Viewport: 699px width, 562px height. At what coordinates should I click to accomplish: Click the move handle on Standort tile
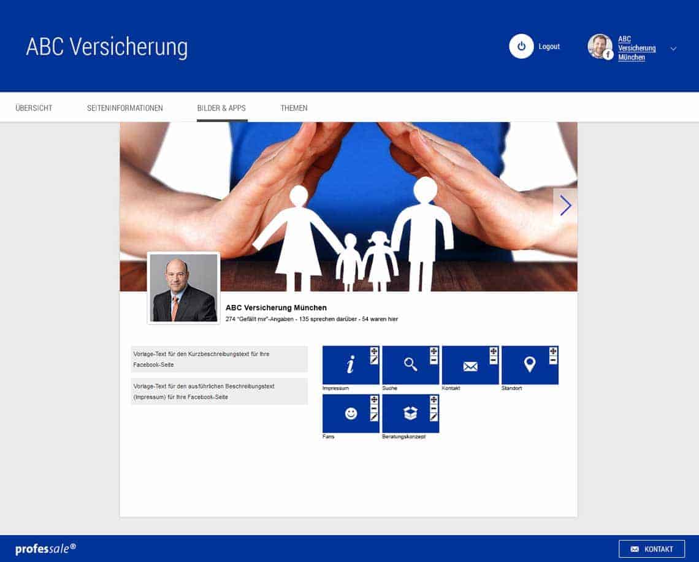pyautogui.click(x=553, y=351)
